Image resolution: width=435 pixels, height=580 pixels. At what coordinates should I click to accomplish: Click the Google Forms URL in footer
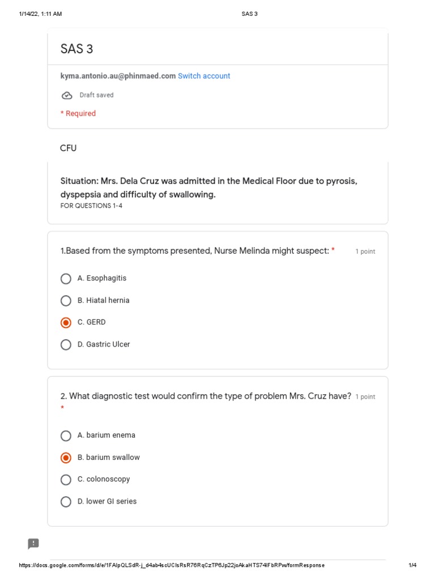pos(172,565)
